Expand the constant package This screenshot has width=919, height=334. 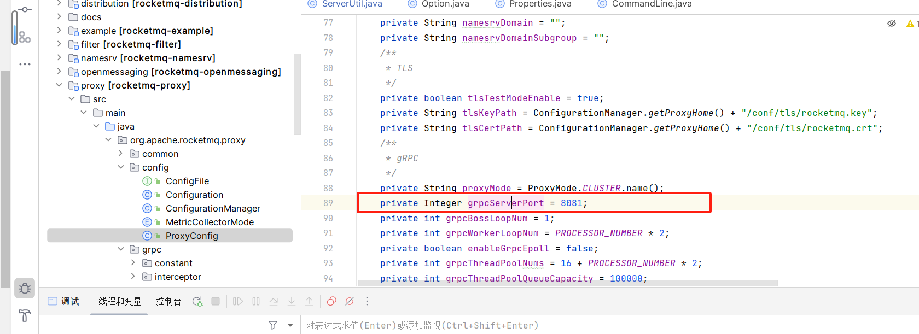pyautogui.click(x=133, y=263)
